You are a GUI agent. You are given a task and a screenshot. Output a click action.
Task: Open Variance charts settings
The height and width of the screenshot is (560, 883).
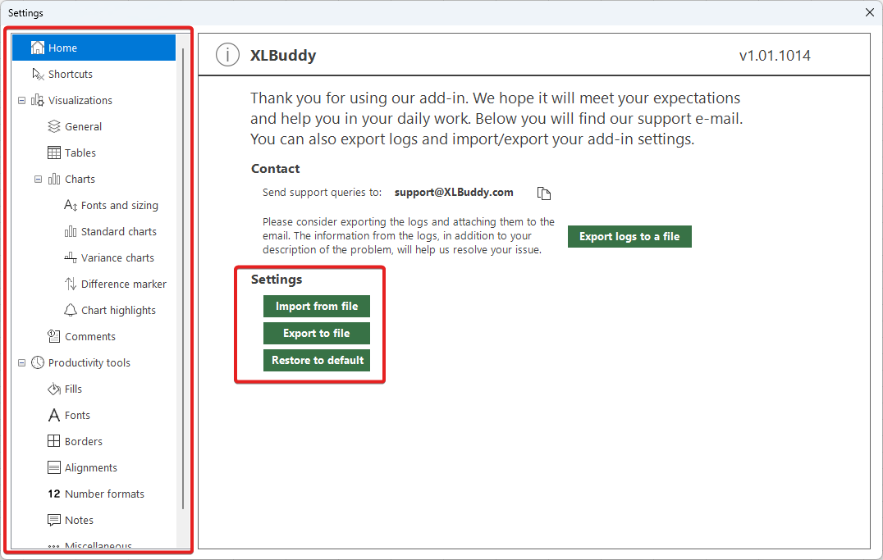(x=117, y=257)
